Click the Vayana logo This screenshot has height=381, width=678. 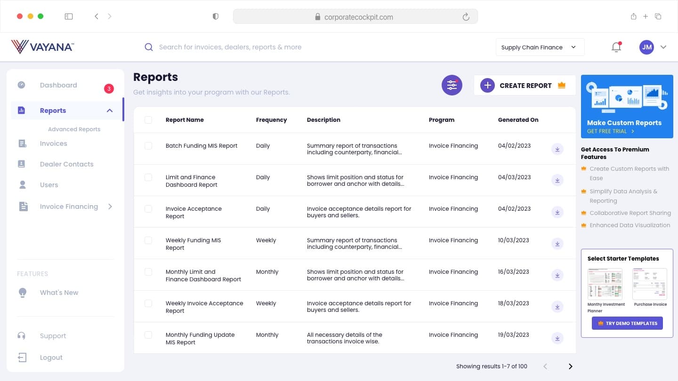[x=42, y=47]
